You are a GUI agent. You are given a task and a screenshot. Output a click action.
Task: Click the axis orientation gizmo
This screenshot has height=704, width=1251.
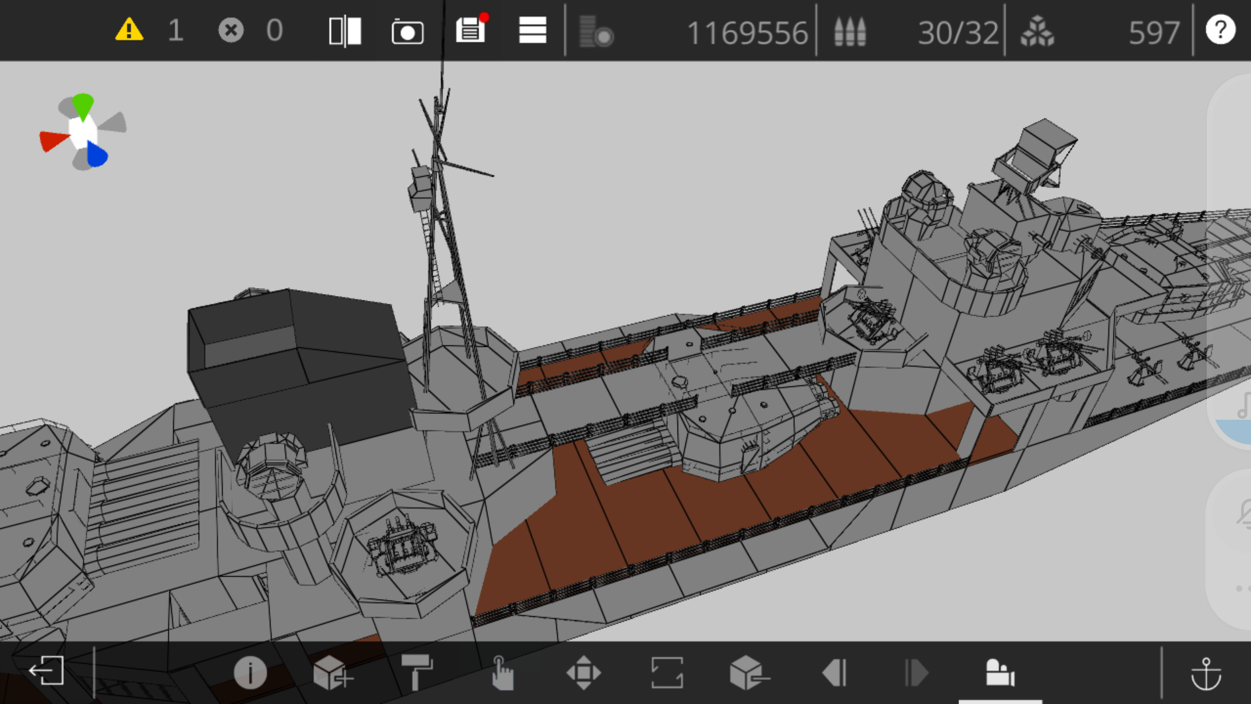click(x=83, y=132)
